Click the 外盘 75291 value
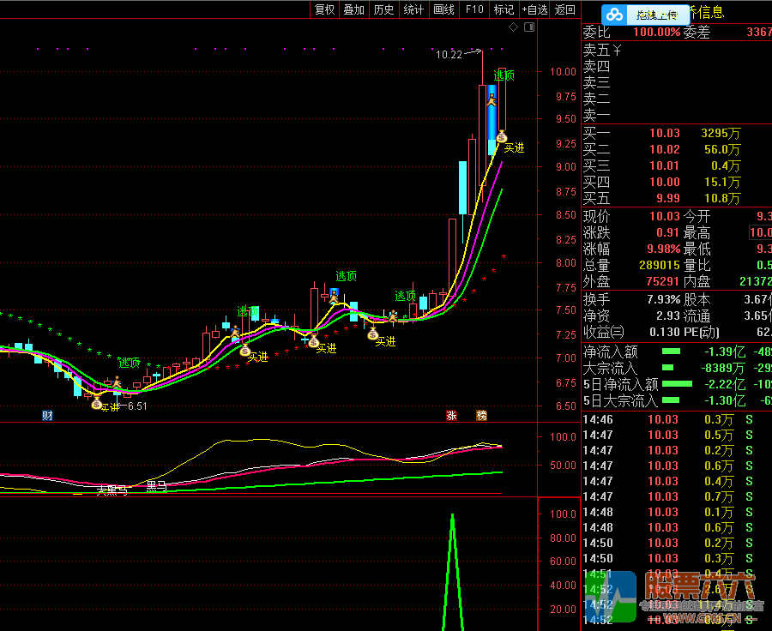This screenshot has height=631, width=772. [x=663, y=281]
